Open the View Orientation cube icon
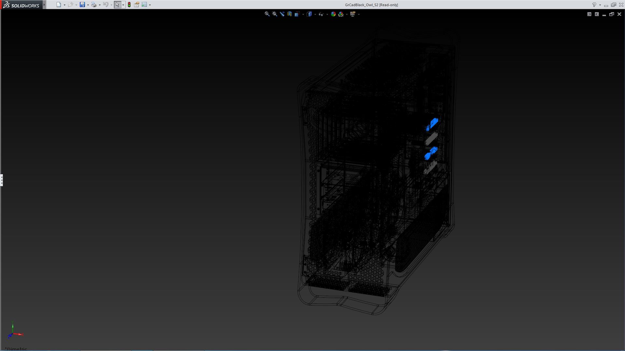 [297, 14]
